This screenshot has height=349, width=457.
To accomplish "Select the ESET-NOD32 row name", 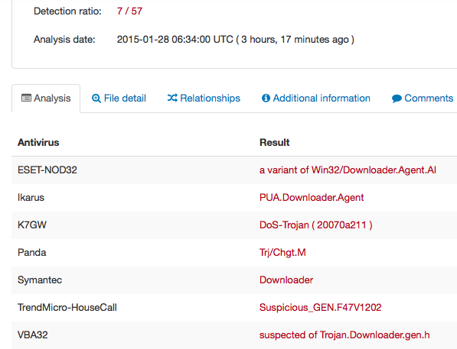I will tap(47, 170).
